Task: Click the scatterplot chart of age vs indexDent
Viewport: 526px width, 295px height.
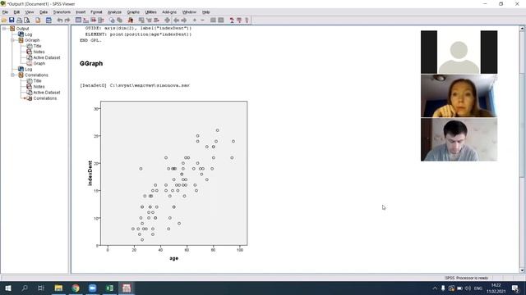Action: pos(173,173)
